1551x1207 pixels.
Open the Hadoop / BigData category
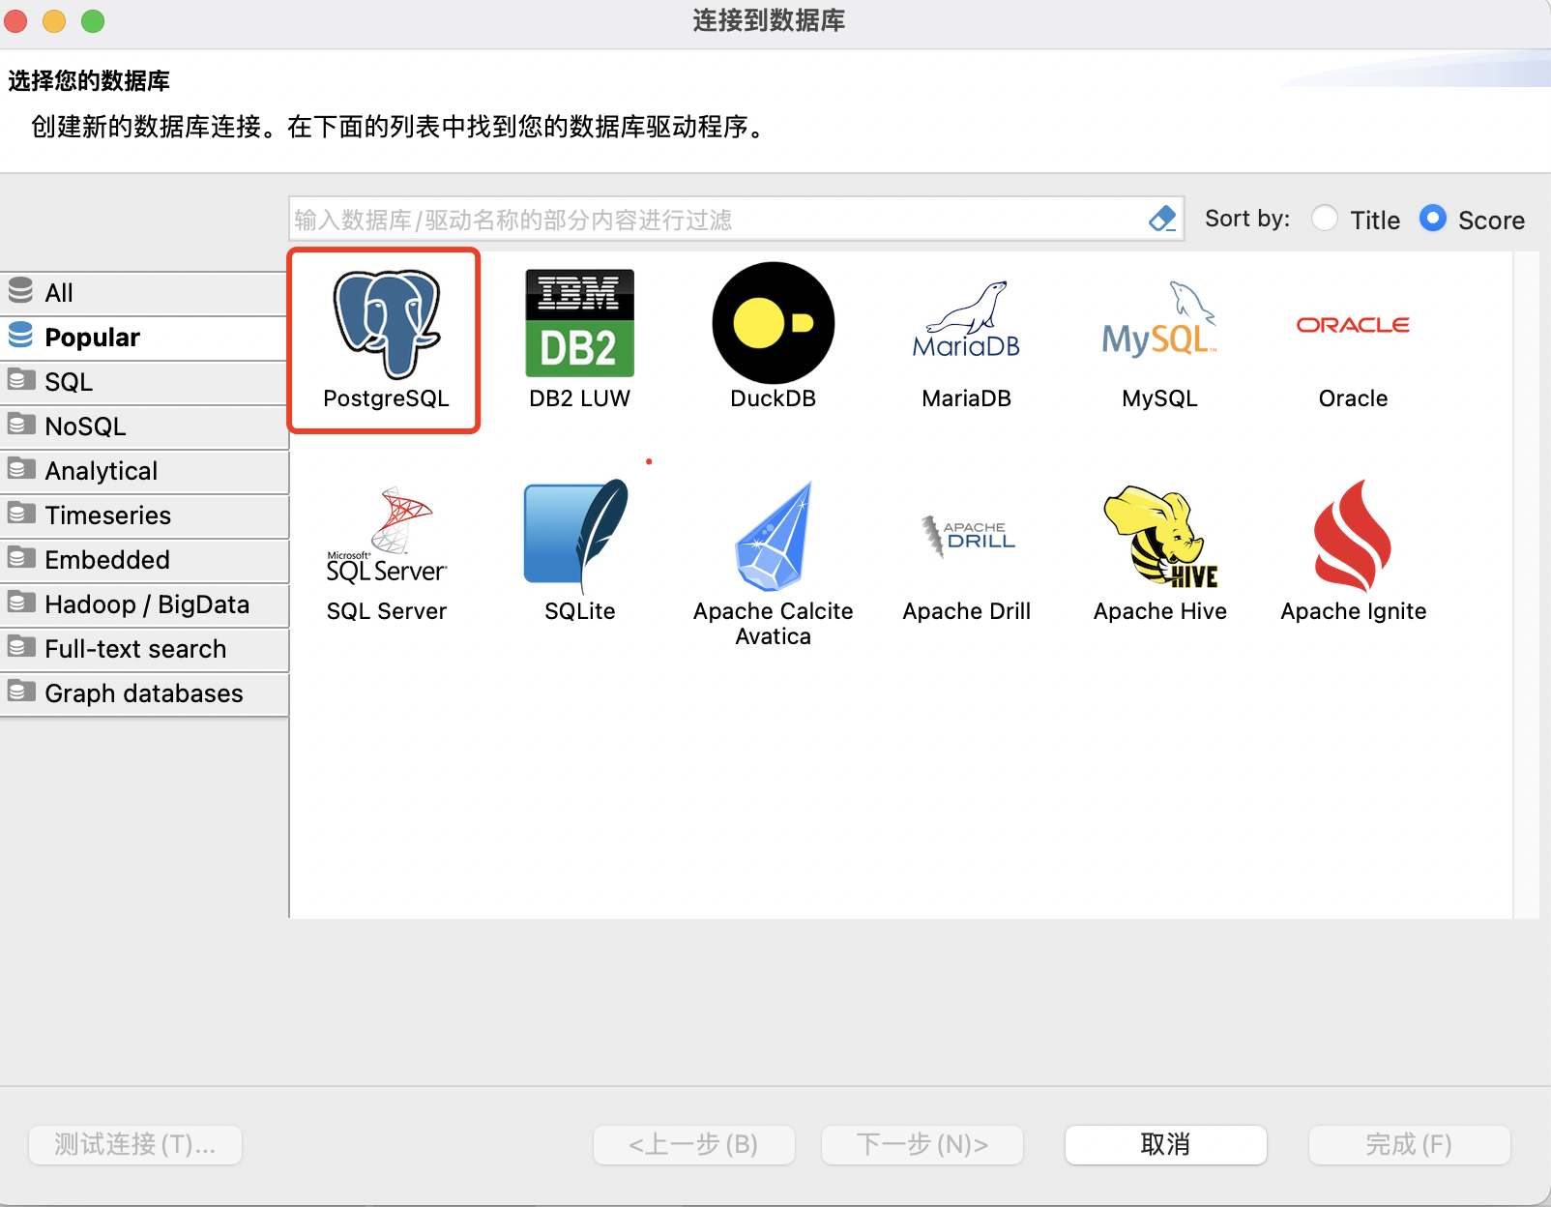click(x=146, y=603)
